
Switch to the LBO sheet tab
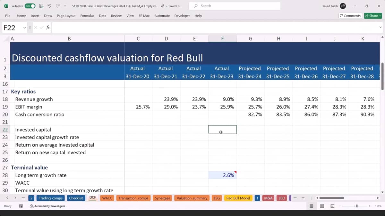click(x=282, y=198)
